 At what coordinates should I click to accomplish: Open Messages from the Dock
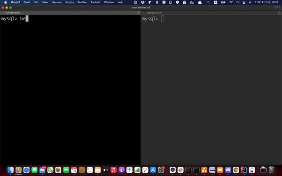click(x=34, y=170)
